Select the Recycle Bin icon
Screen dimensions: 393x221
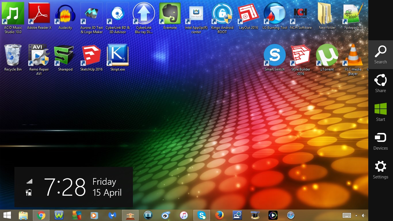pos(13,58)
